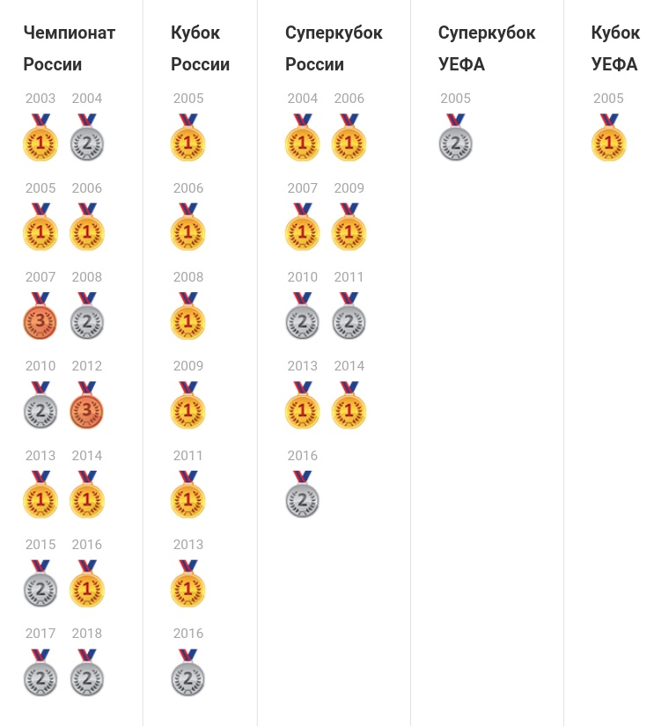The image size is (654, 726).
Task: Click the 2004 silver medal in Чемпионат России
Action: pyautogui.click(x=86, y=137)
